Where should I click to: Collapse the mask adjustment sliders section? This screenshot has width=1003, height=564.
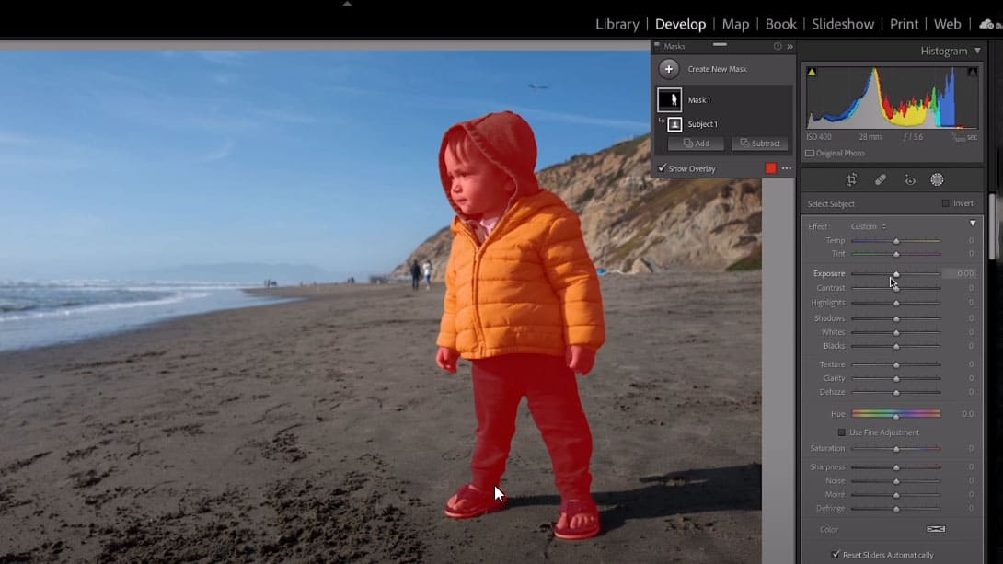coord(973,223)
